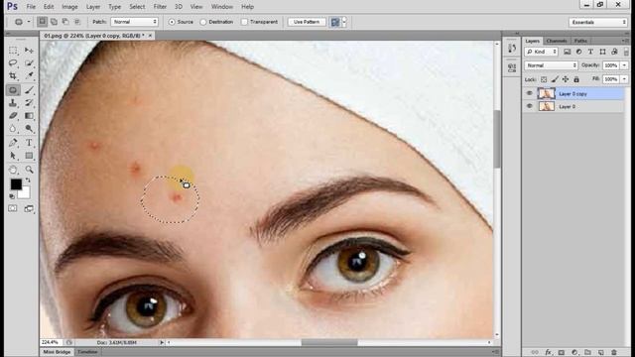Image resolution: width=635 pixels, height=357 pixels.
Task: Open the Layers panel options menu
Action: click(624, 41)
